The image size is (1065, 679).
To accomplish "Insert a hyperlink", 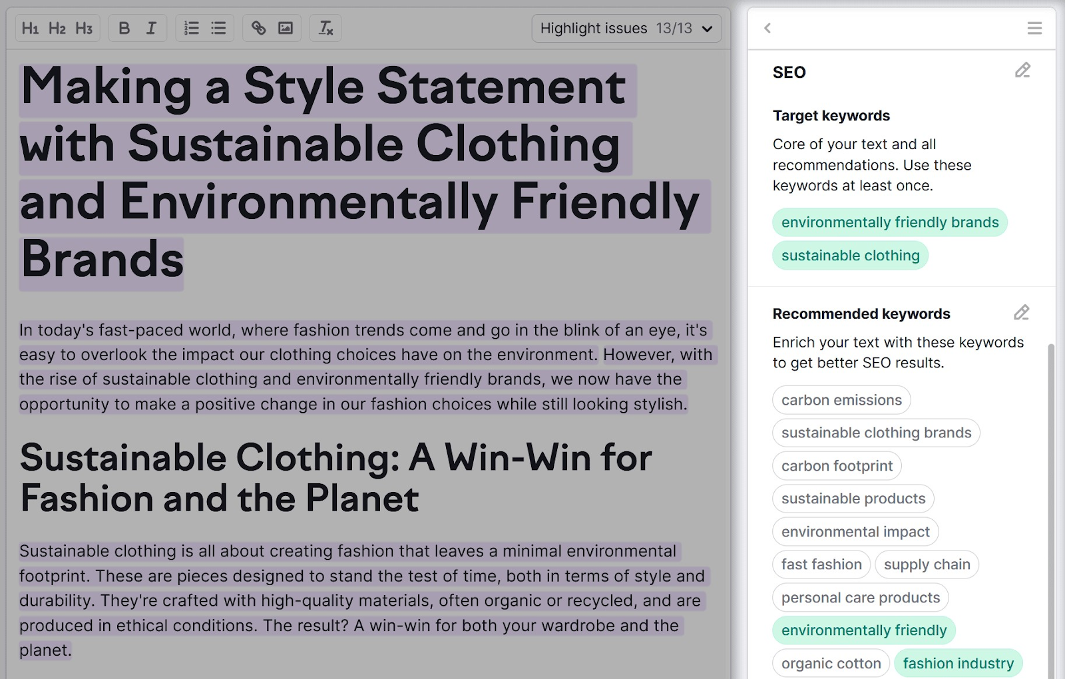I will [x=258, y=28].
